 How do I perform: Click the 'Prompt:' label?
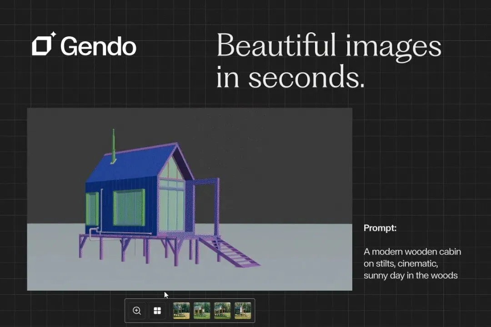point(380,228)
